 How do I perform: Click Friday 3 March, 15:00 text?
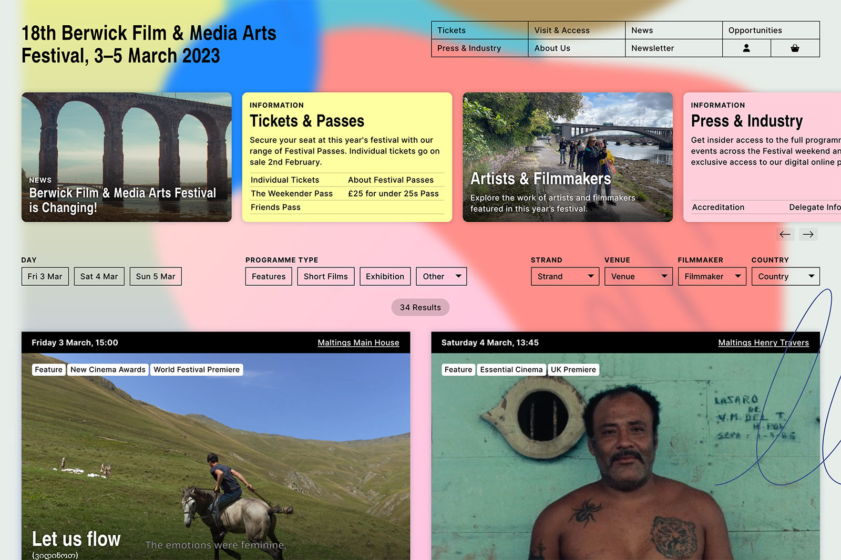(75, 343)
